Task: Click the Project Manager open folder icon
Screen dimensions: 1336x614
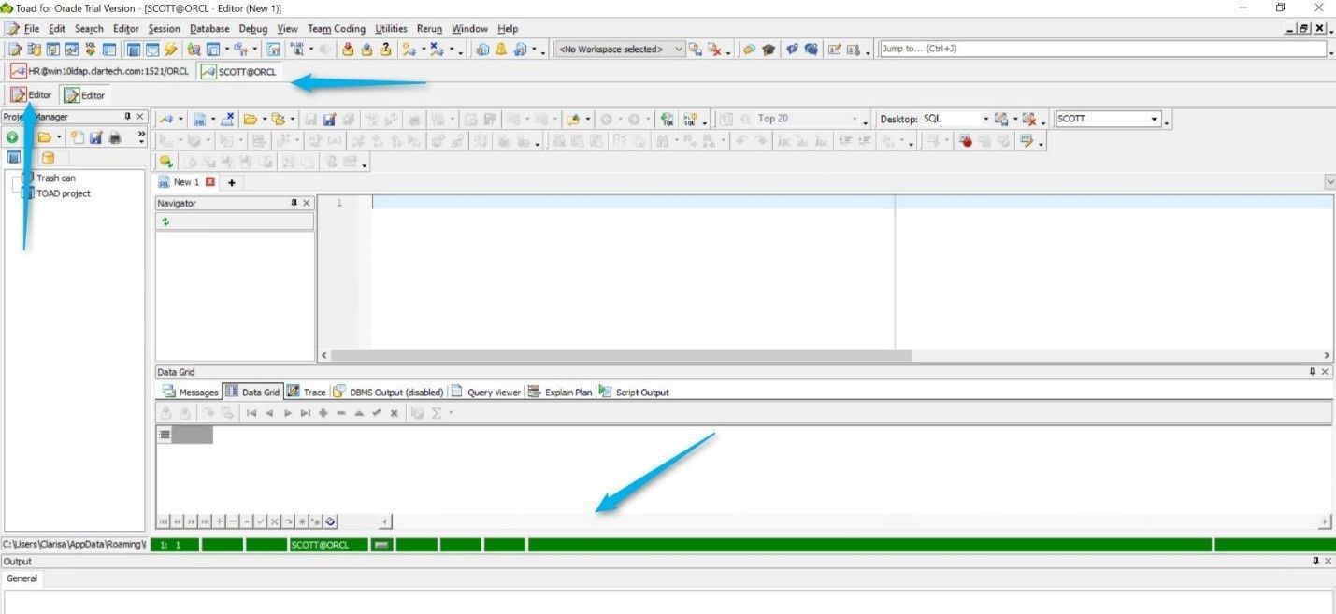Action: coord(43,137)
